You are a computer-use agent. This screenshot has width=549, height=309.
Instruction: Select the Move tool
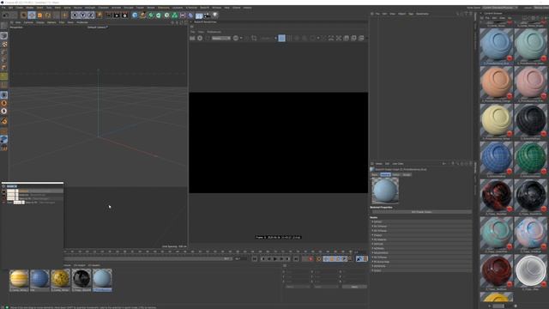tap(32, 15)
